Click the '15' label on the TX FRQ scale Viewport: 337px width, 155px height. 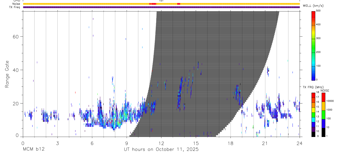tap(318, 107)
